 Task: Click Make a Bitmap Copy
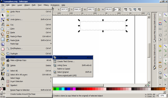click(x=29, y=60)
